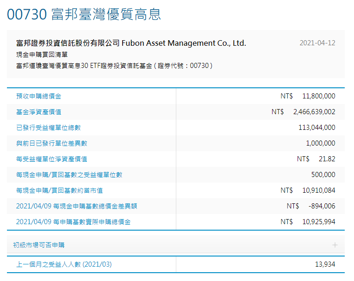Image resolution: width=354 pixels, height=281 pixels.
Task: Click the 每現金申購/買回基數之受益權單位數 label
Action: pyautogui.click(x=69, y=175)
